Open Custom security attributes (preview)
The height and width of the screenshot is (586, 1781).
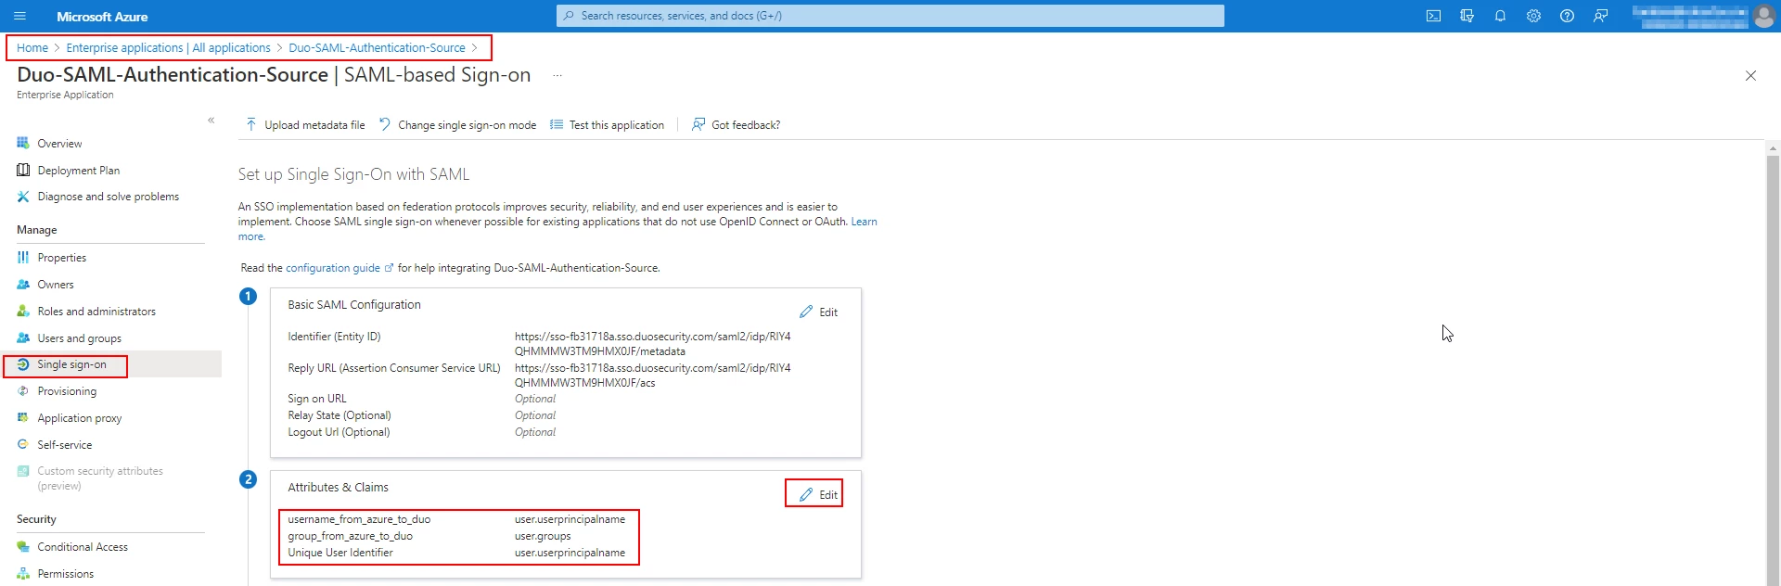pyautogui.click(x=99, y=478)
